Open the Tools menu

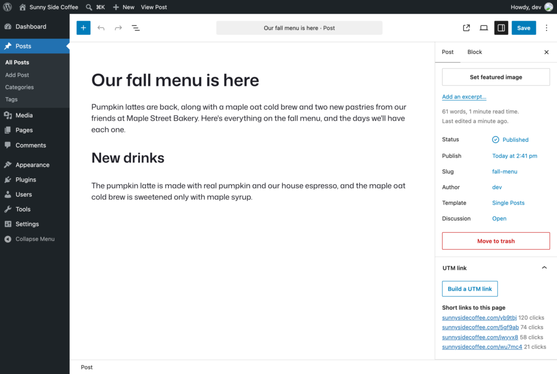(23, 209)
